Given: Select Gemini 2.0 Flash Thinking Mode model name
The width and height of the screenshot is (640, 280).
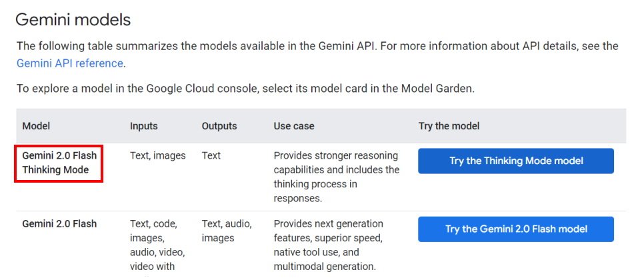Looking at the screenshot, I should (x=59, y=163).
